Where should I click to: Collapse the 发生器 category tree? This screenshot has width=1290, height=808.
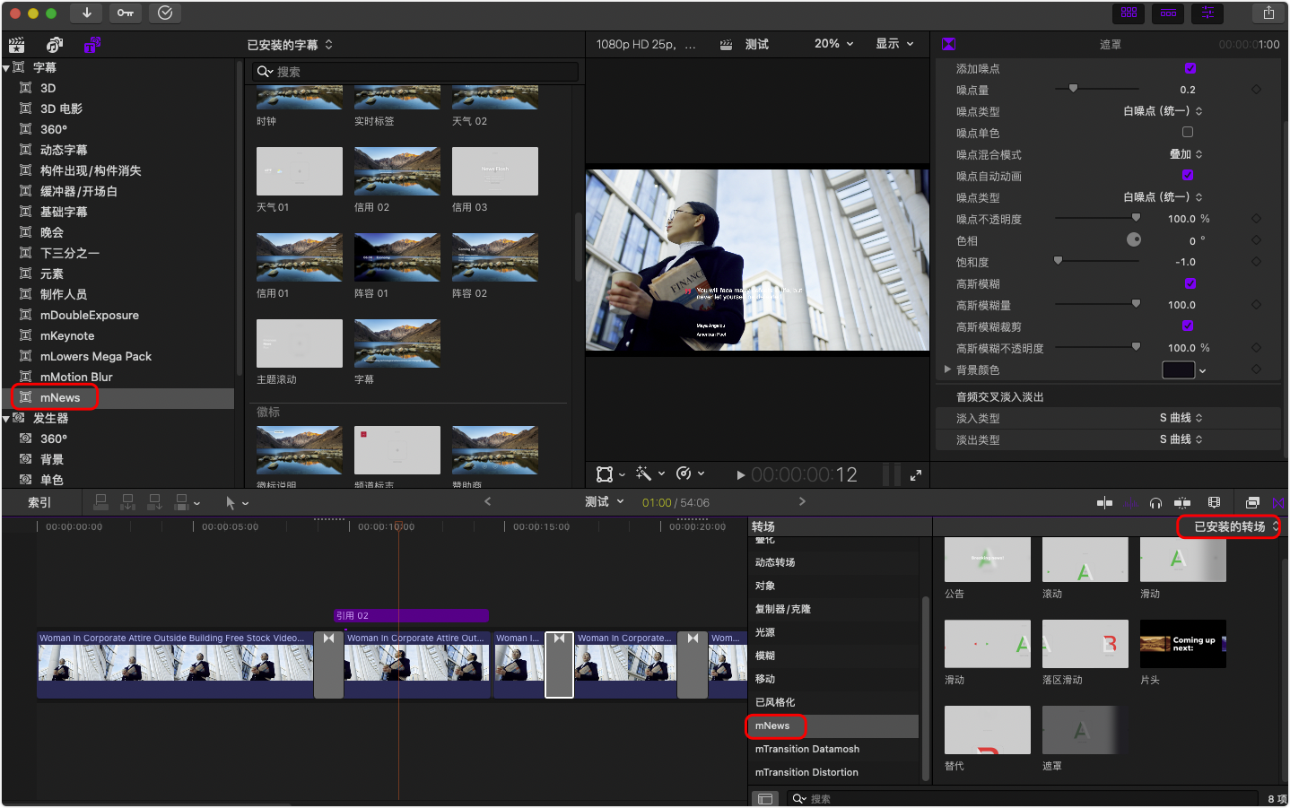(x=6, y=419)
